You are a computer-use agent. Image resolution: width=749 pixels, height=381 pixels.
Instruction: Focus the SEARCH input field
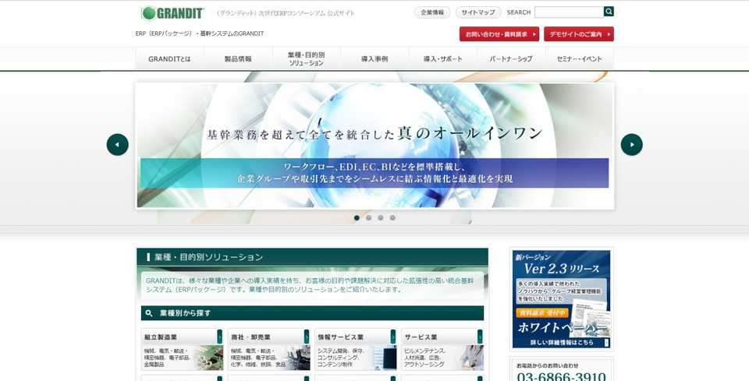(x=569, y=12)
